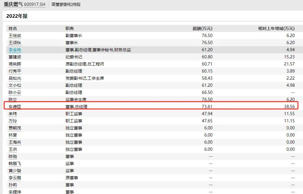Open executive profile 董建波
This screenshot has width=303, height=194.
tap(15, 57)
